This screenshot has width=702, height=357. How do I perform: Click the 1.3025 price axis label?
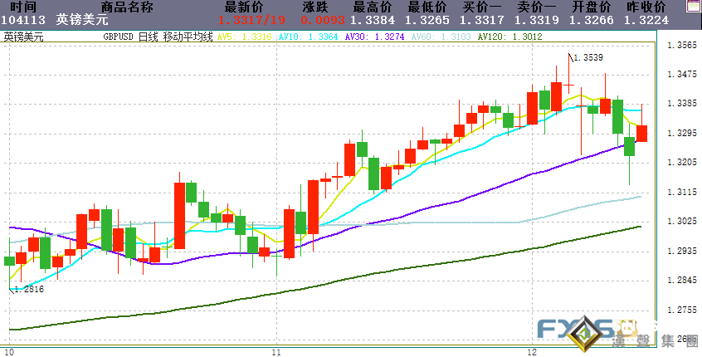click(682, 222)
